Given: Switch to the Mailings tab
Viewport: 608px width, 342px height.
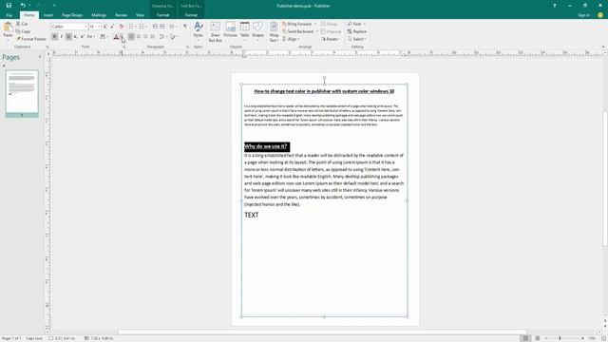Looking at the screenshot, I should 99,15.
